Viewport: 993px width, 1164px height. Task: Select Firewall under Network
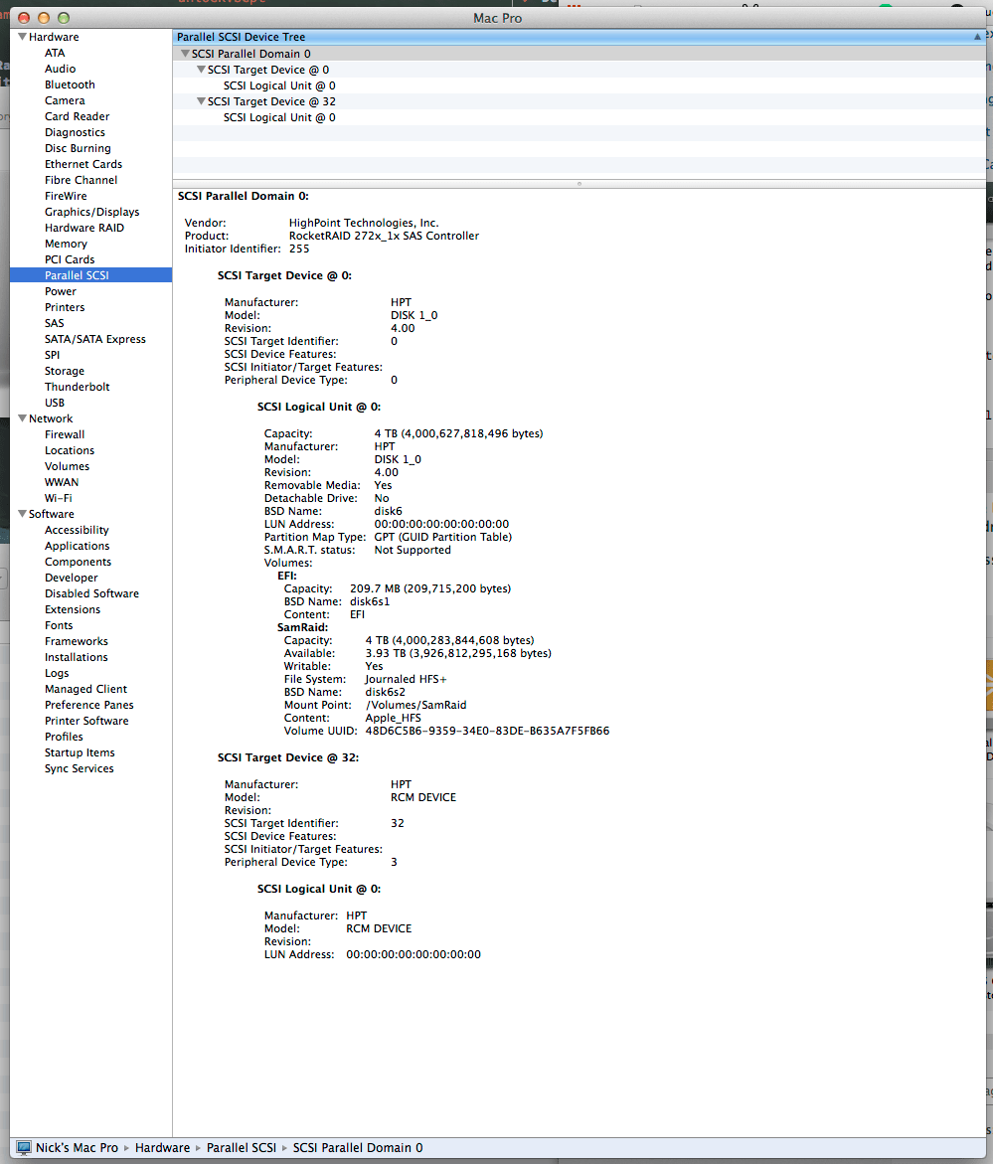pos(65,434)
